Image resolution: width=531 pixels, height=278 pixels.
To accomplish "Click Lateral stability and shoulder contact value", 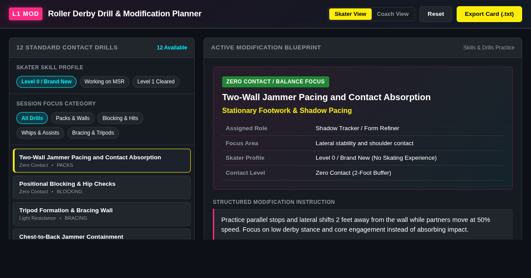I will (365, 143).
